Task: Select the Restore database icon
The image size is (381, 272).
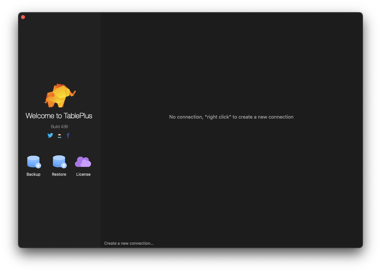Action: coord(59,161)
